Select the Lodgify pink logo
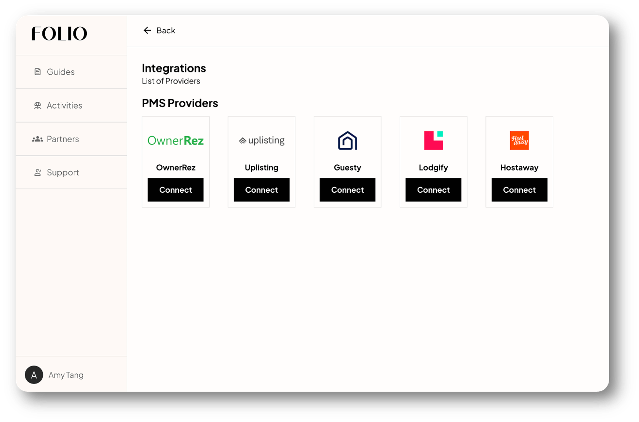This screenshot has height=422, width=639. (x=433, y=140)
